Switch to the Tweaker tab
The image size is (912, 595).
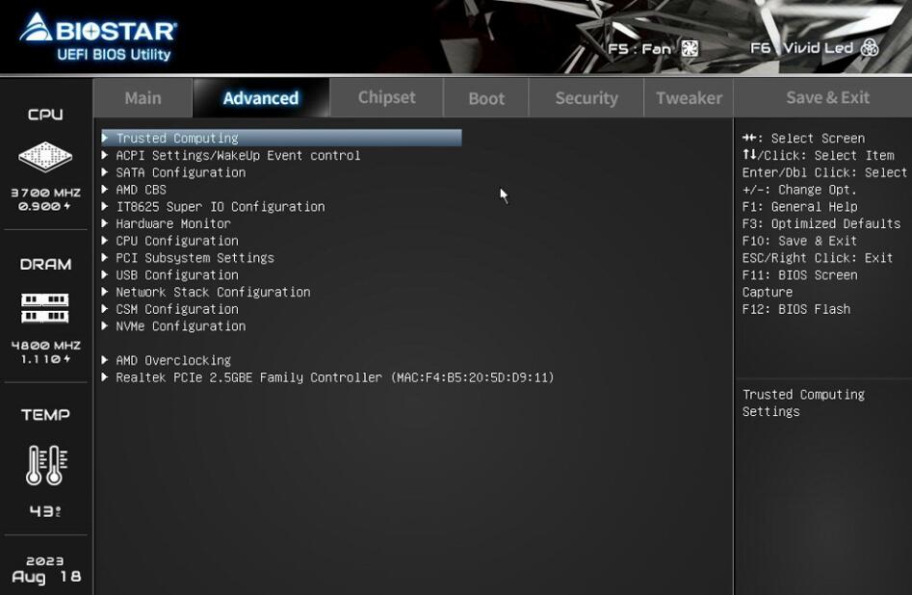[689, 97]
